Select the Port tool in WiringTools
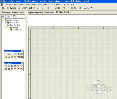Viewport: 117px width, 99px height. (x=12, y=69)
